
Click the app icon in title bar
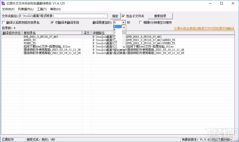pyautogui.click(x=3, y=3)
